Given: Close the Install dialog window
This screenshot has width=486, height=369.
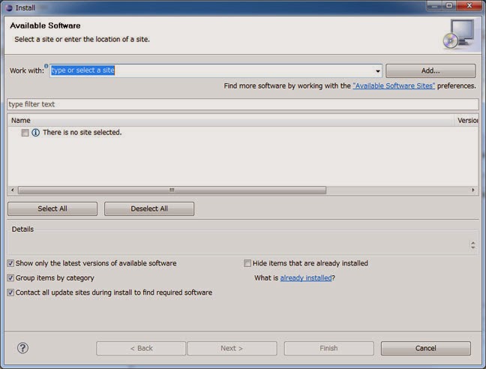Looking at the screenshot, I should click(x=469, y=5).
